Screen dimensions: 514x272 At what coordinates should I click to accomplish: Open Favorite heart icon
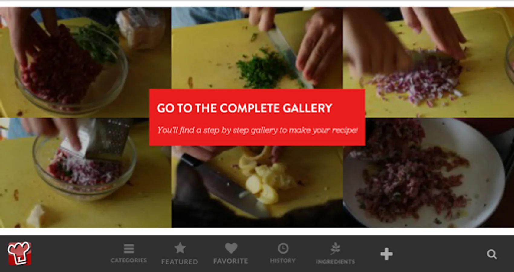(231, 248)
